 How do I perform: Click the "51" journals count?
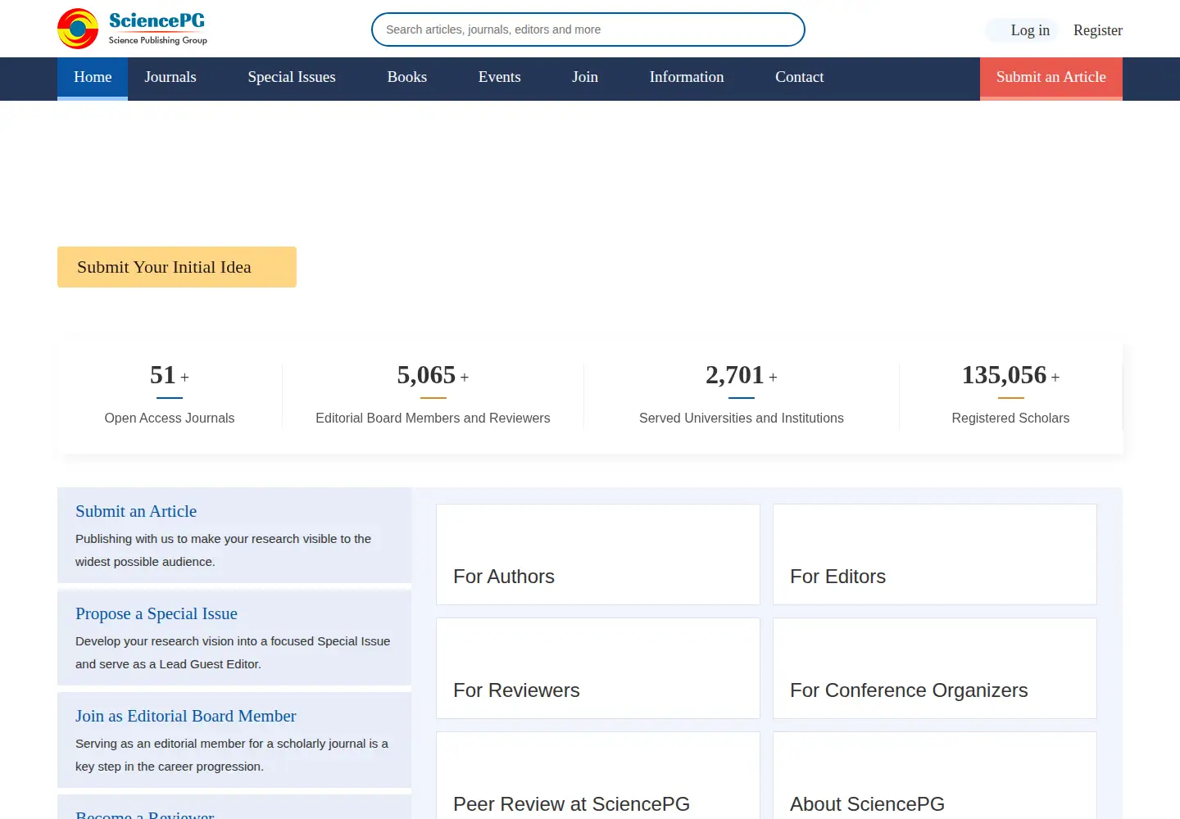[163, 375]
